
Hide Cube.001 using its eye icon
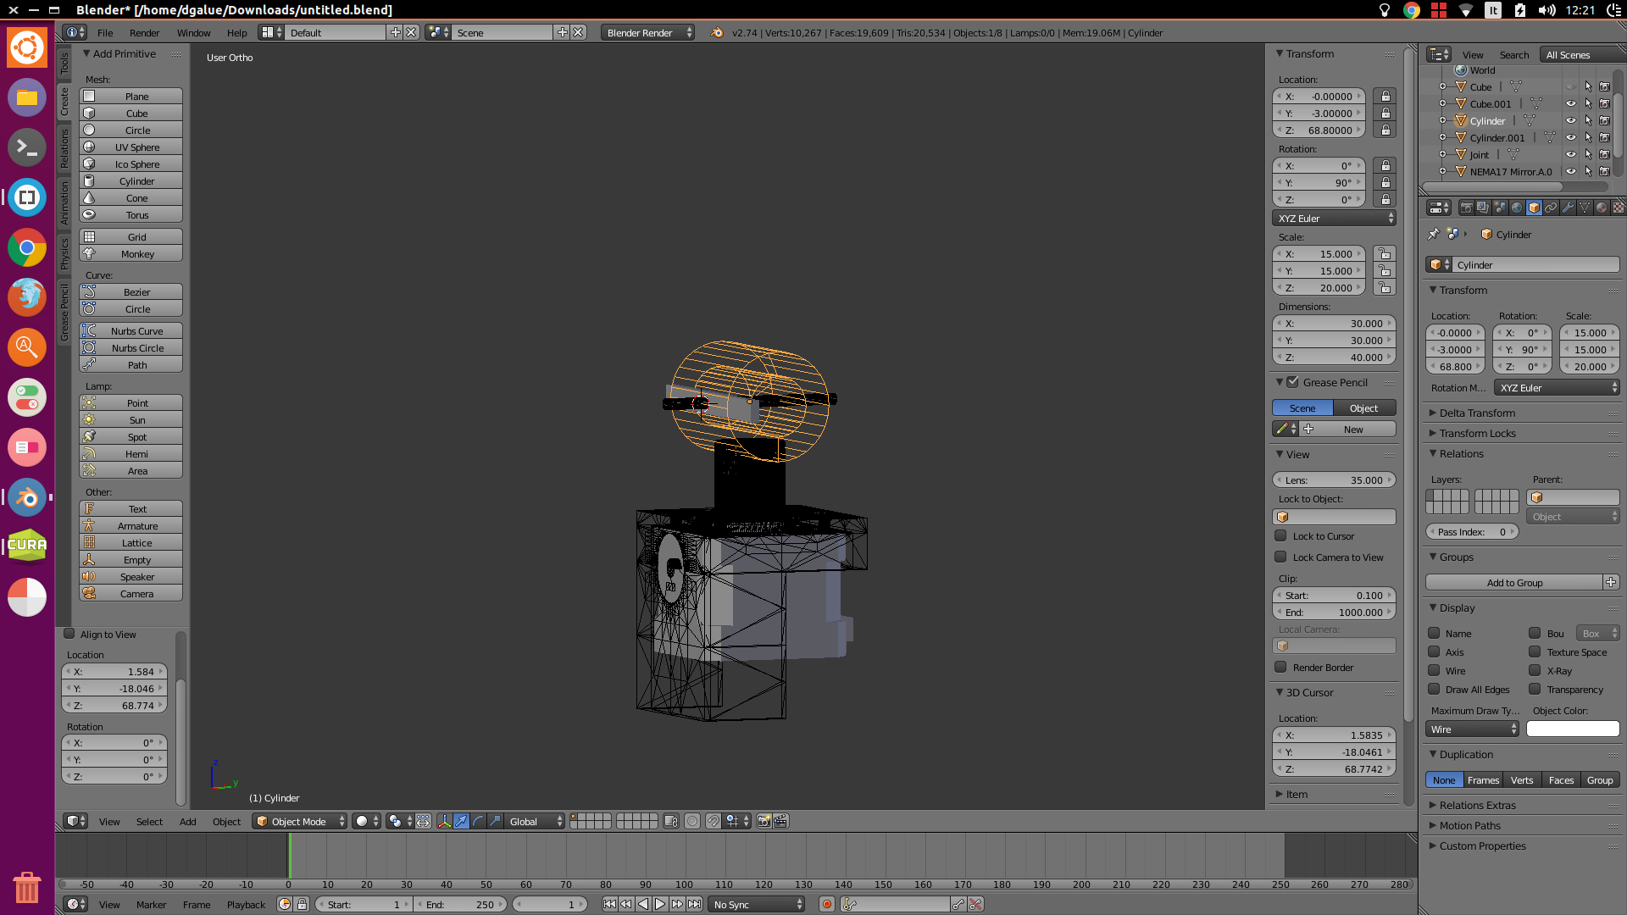1570,103
